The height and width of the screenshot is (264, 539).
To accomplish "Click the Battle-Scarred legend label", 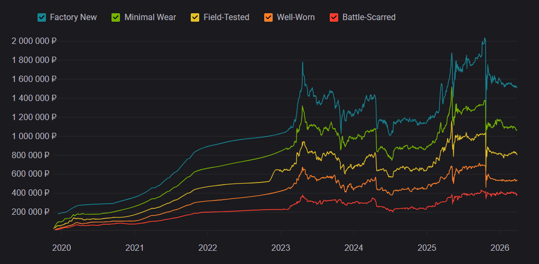I will click(x=368, y=17).
